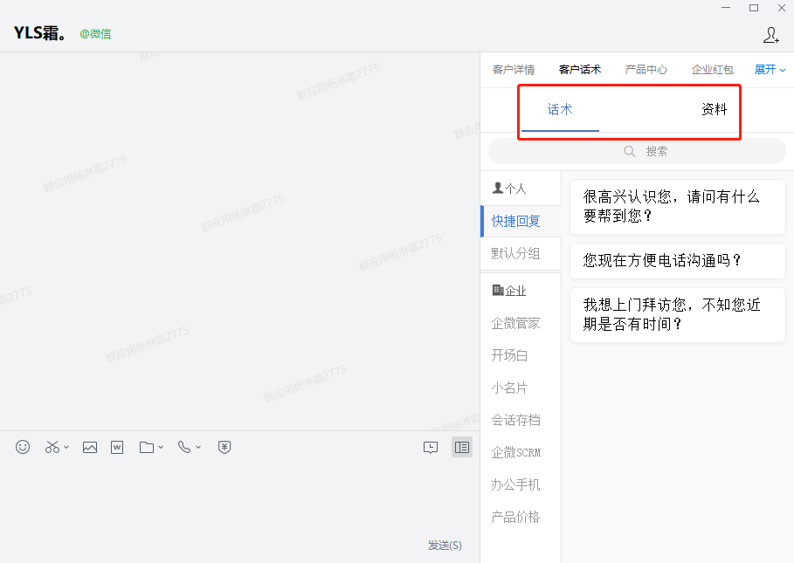The width and height of the screenshot is (794, 563).
Task: Open chat history message icon
Action: 431,447
